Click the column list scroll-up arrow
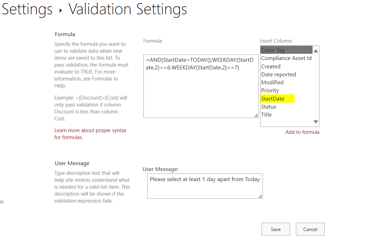 pos(316,51)
